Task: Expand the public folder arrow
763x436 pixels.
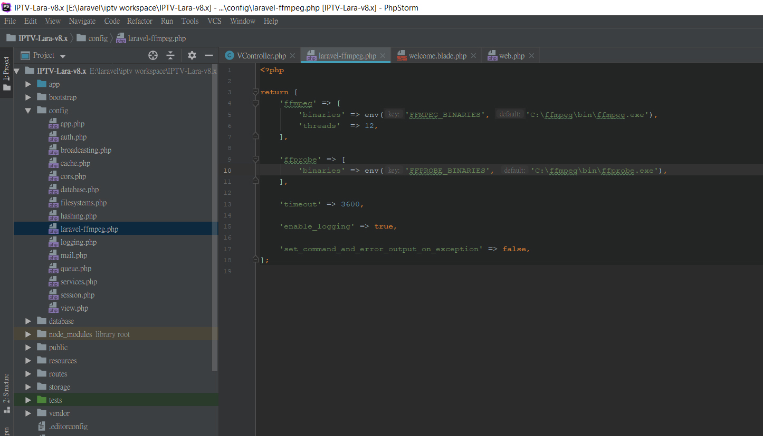Action: click(x=28, y=348)
